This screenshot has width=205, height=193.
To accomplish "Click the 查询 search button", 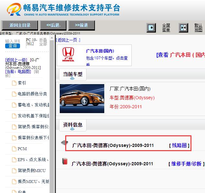I will point(13,46).
